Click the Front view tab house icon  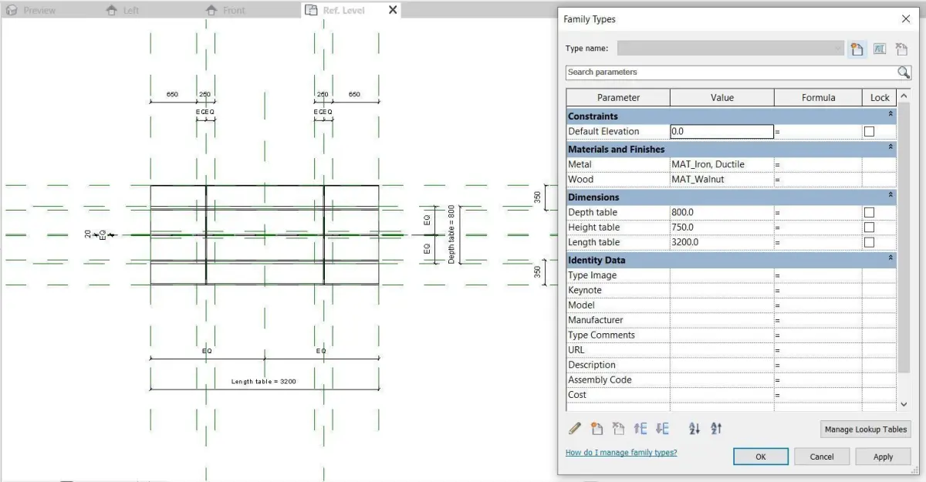[211, 10]
